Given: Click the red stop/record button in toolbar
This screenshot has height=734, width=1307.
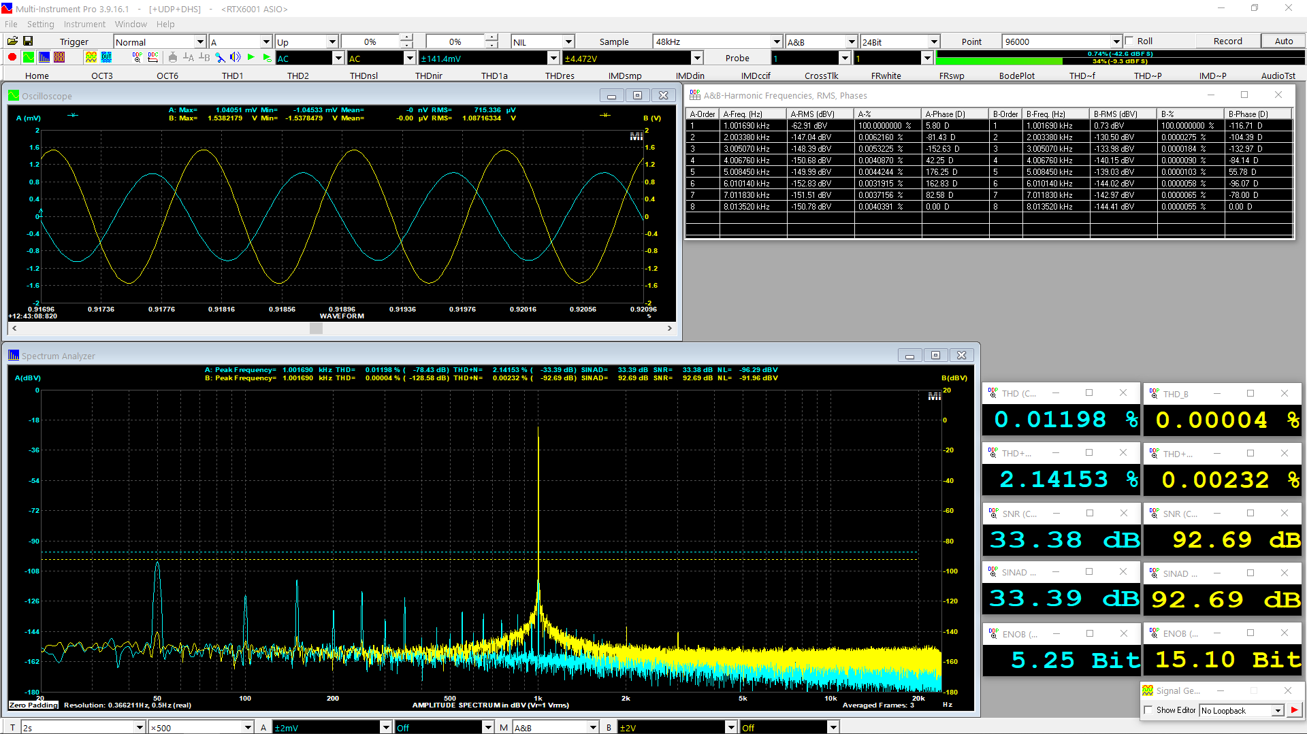Looking at the screenshot, I should [x=12, y=58].
